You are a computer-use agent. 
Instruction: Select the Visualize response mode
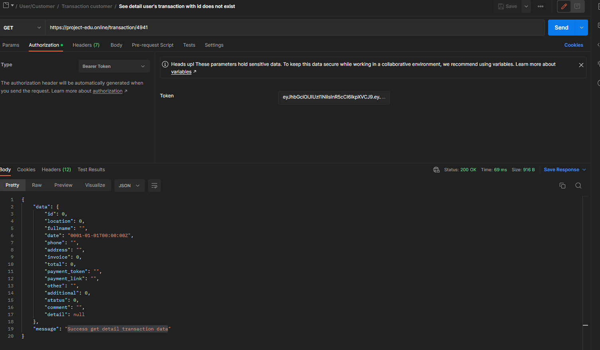tap(95, 185)
